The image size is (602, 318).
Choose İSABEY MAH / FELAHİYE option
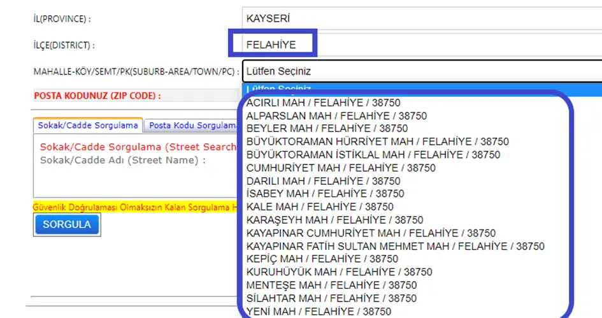[x=325, y=194]
